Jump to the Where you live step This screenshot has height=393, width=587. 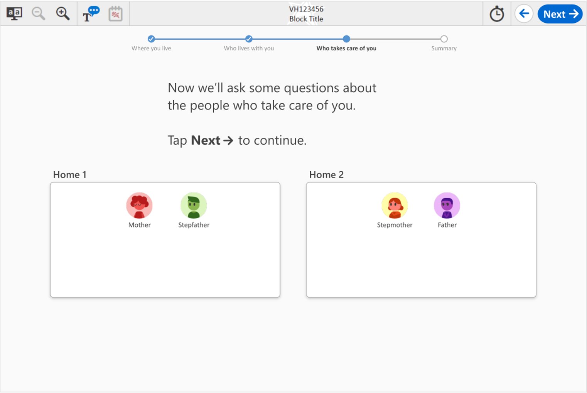151,39
